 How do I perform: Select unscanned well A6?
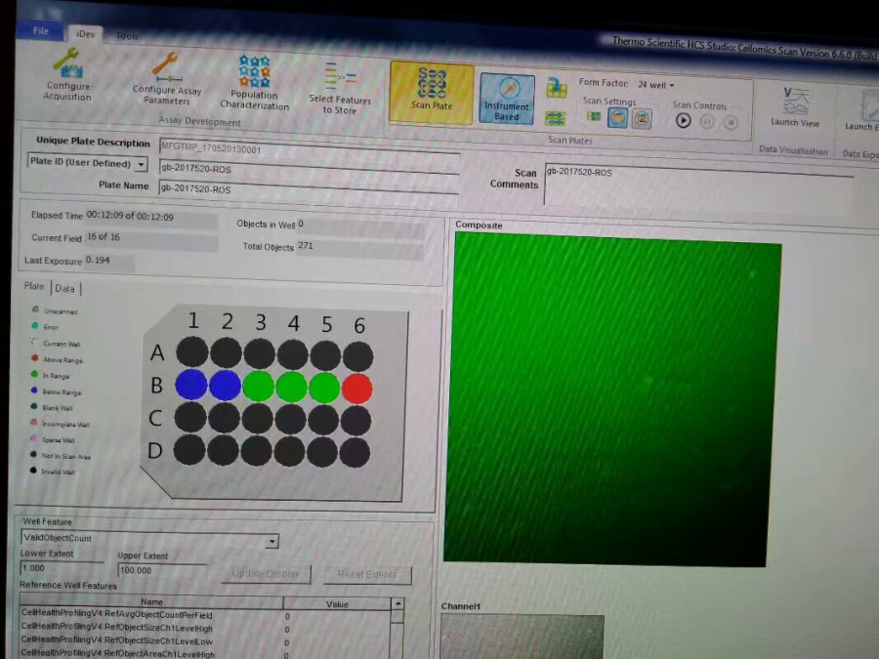click(x=358, y=356)
